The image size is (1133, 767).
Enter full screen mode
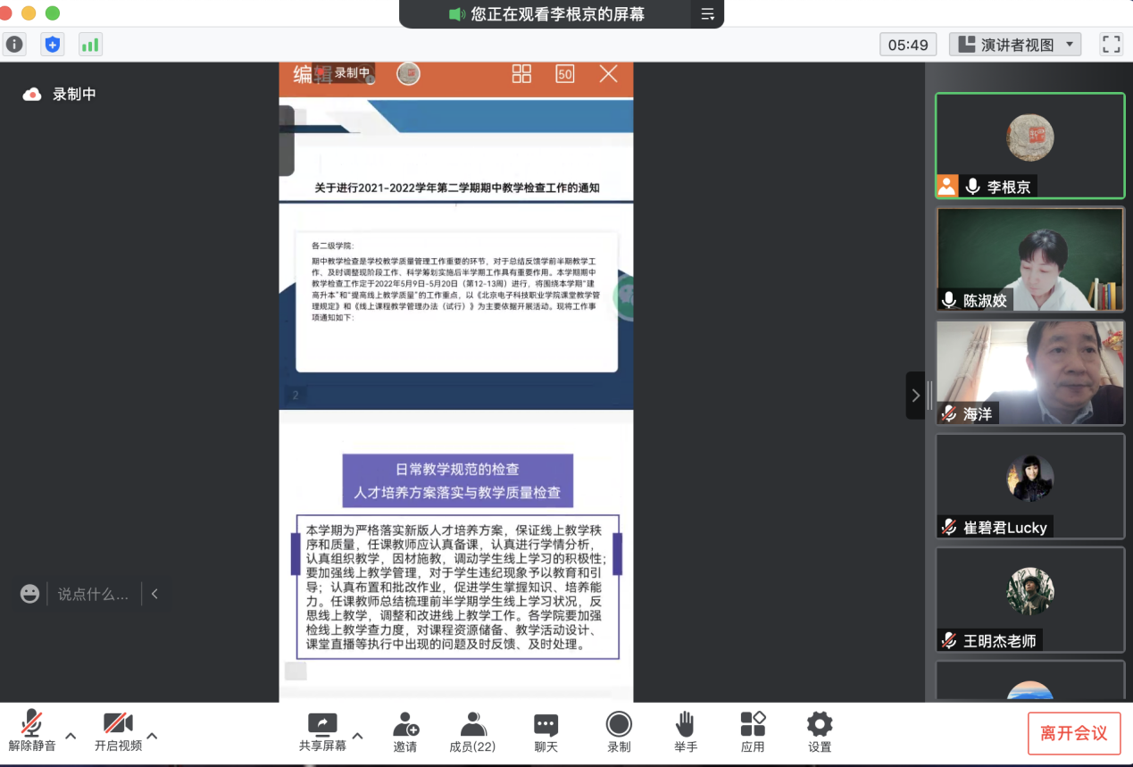(x=1111, y=44)
